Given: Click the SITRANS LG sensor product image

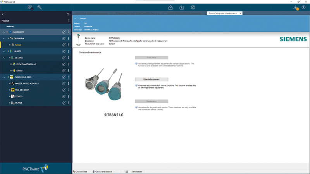Looking at the screenshot, I should (104, 84).
